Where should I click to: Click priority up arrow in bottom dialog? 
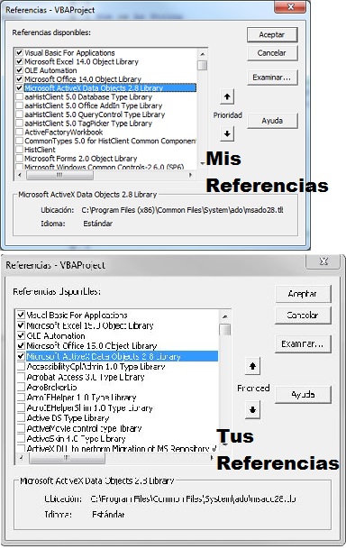click(252, 367)
